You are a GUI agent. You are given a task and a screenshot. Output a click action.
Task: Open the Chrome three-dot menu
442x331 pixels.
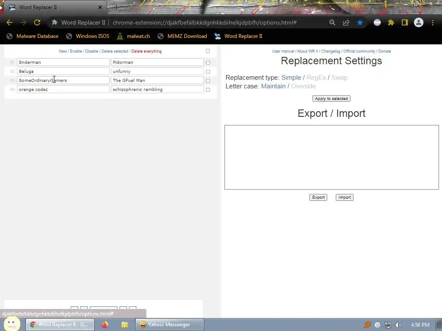(433, 22)
